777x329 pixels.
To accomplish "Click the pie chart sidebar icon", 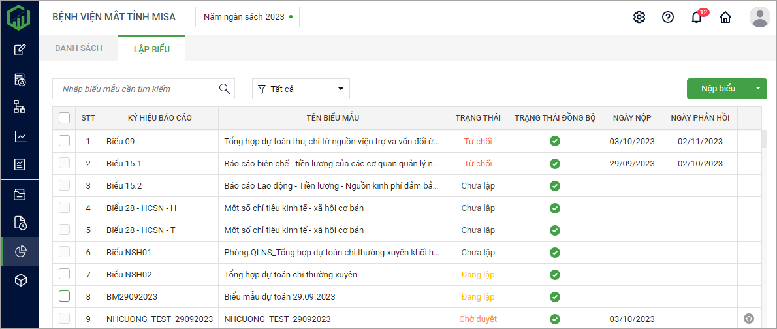I will (x=20, y=251).
